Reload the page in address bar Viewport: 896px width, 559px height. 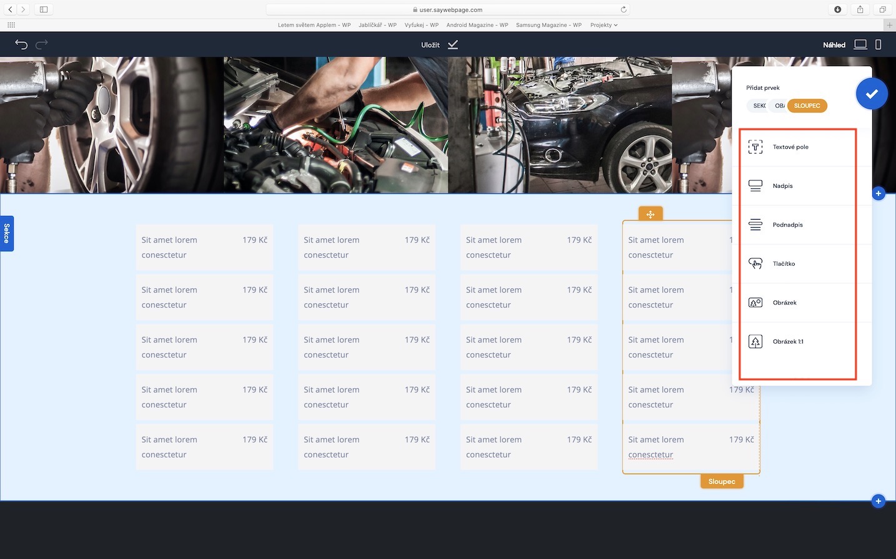624,9
